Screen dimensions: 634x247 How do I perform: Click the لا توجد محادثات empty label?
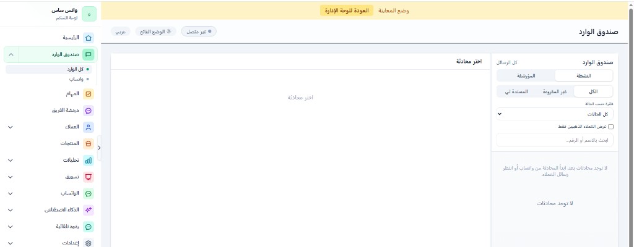(x=555, y=203)
